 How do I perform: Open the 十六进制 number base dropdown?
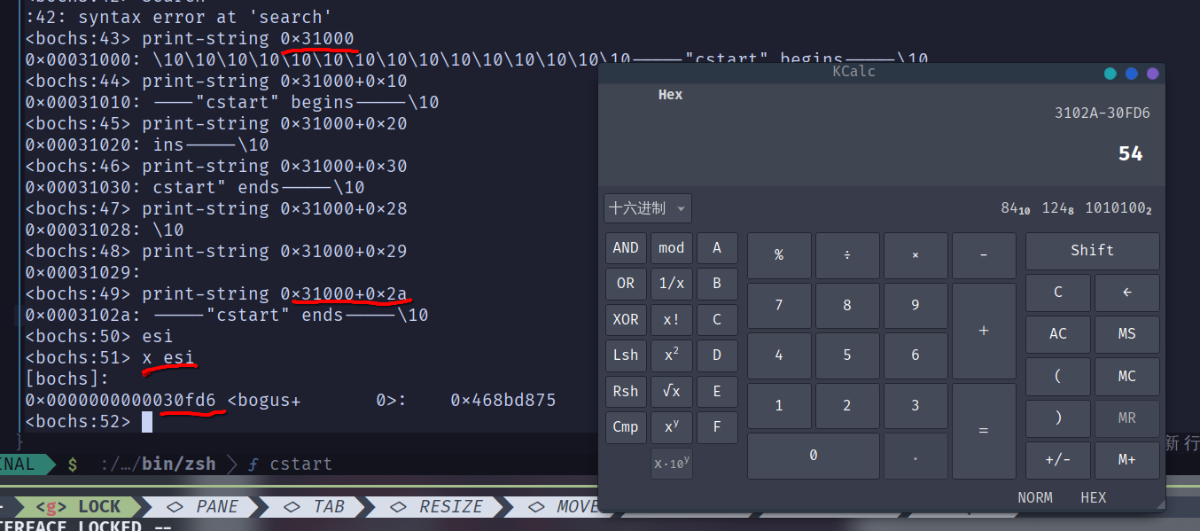(647, 209)
